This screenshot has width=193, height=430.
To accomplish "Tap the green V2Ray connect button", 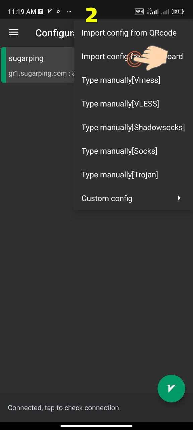I will pos(171,388).
